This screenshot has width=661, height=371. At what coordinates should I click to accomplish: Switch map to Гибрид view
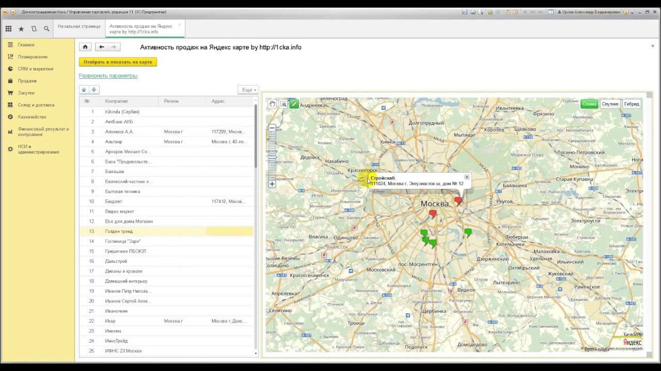[632, 104]
